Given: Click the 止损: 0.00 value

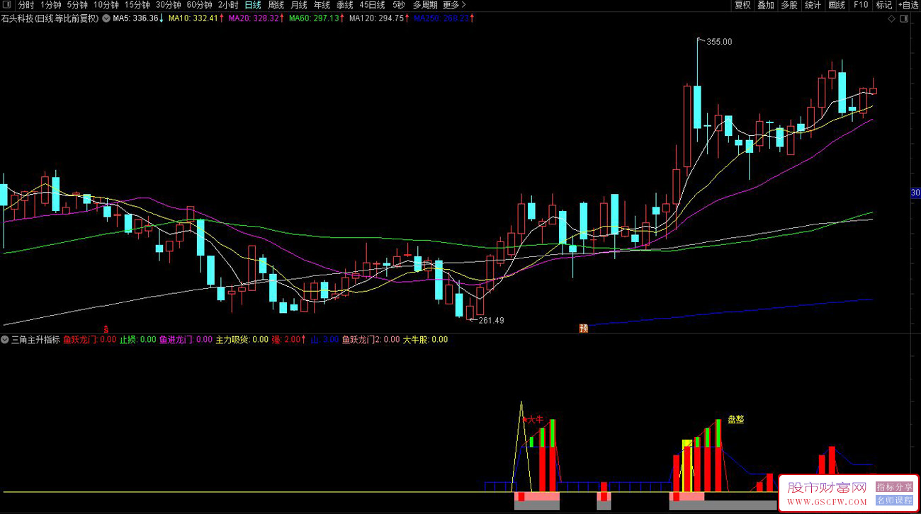Looking at the screenshot, I should coord(137,340).
